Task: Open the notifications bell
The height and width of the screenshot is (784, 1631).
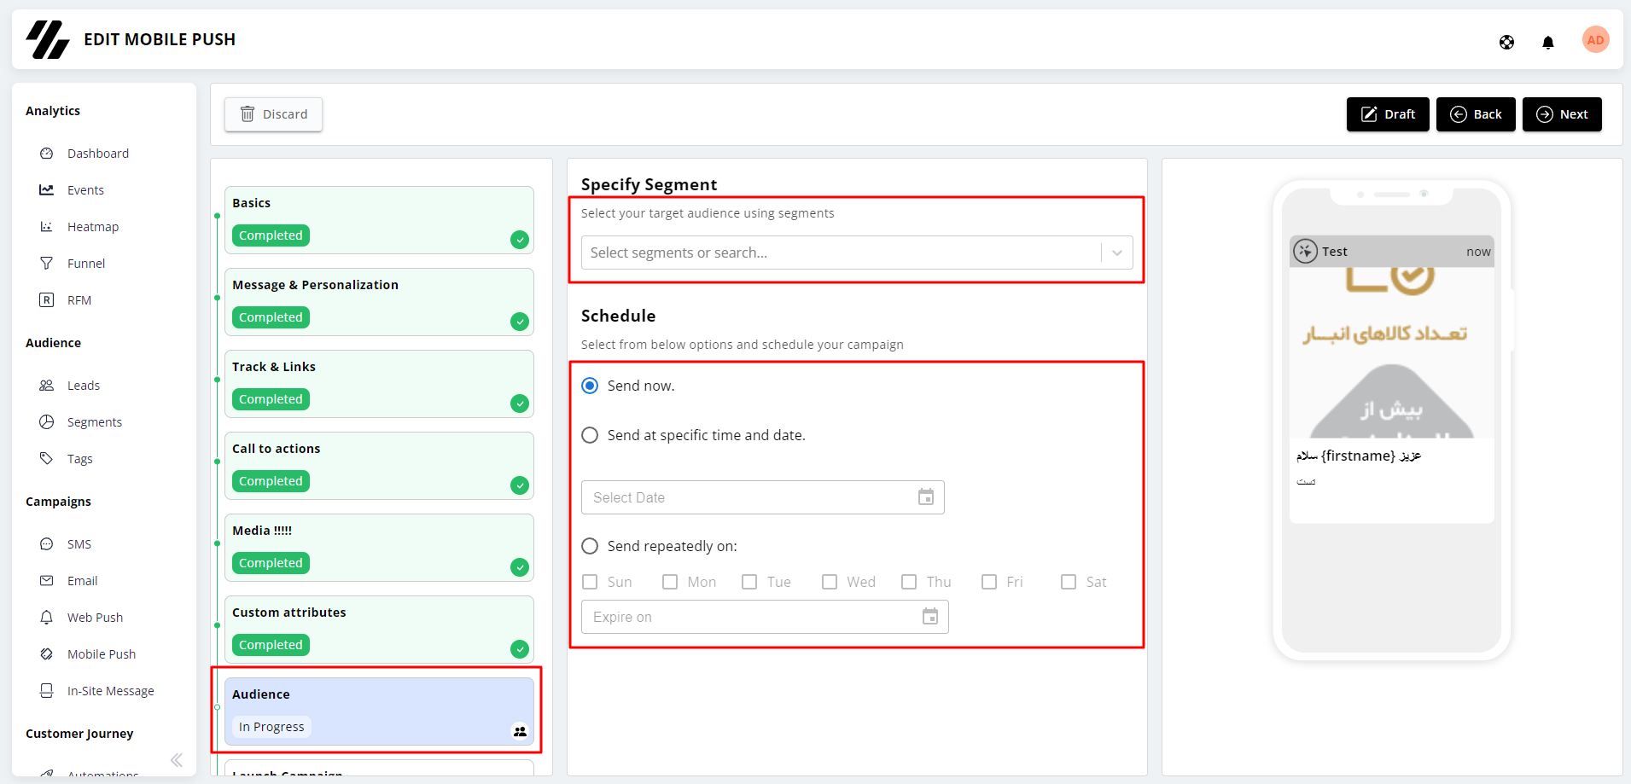Action: coord(1547,42)
